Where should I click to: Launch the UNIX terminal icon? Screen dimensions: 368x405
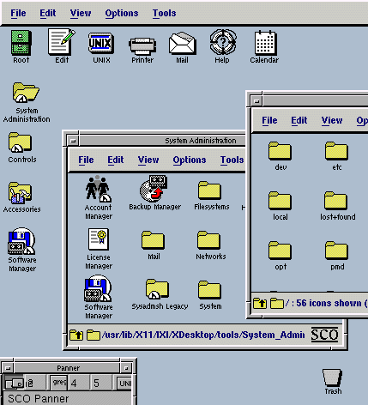tap(101, 43)
